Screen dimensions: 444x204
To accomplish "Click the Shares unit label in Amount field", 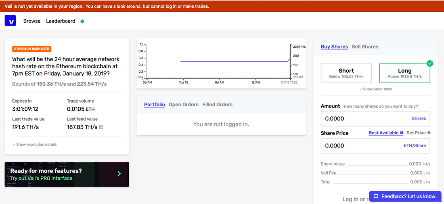I will [419, 118].
